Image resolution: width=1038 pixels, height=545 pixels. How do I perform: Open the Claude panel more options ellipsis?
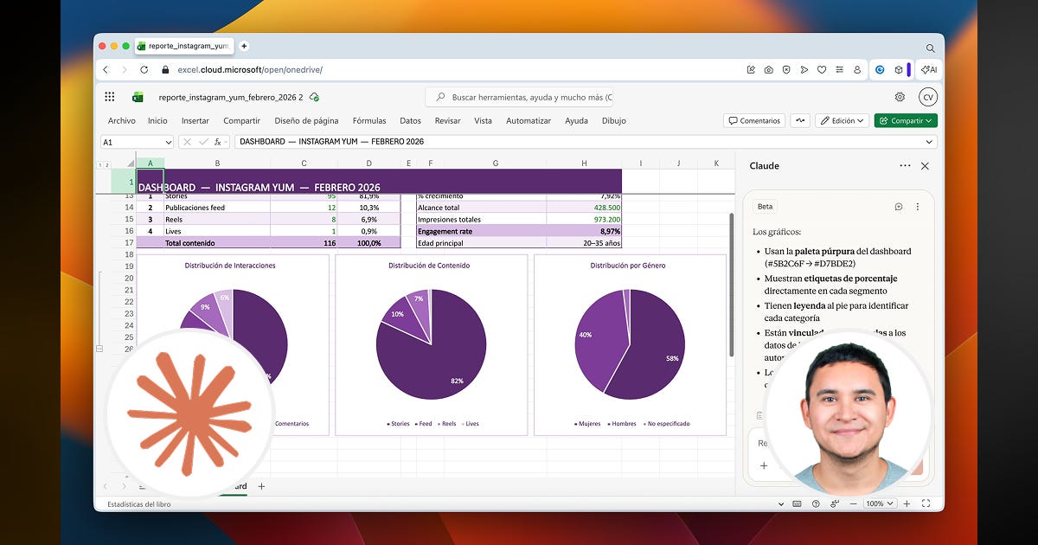pos(905,165)
